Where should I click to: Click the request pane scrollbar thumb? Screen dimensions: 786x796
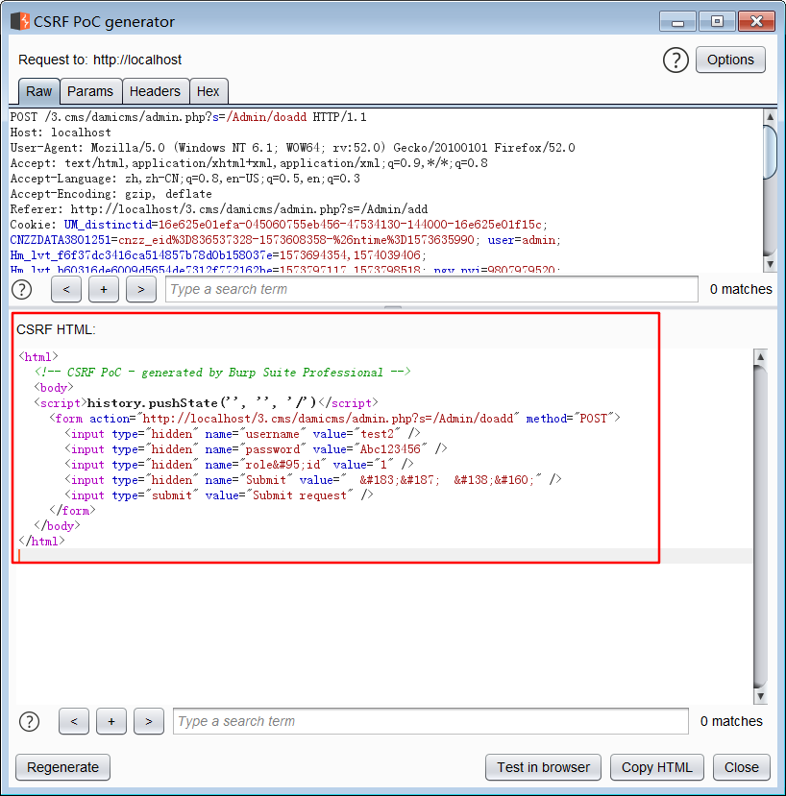(771, 151)
